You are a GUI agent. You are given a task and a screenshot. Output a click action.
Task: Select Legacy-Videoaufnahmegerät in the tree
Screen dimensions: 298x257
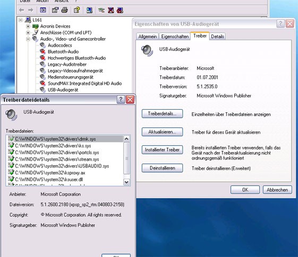click(75, 70)
